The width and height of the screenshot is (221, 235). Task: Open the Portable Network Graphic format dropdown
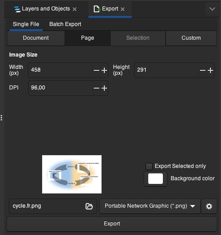click(x=150, y=206)
